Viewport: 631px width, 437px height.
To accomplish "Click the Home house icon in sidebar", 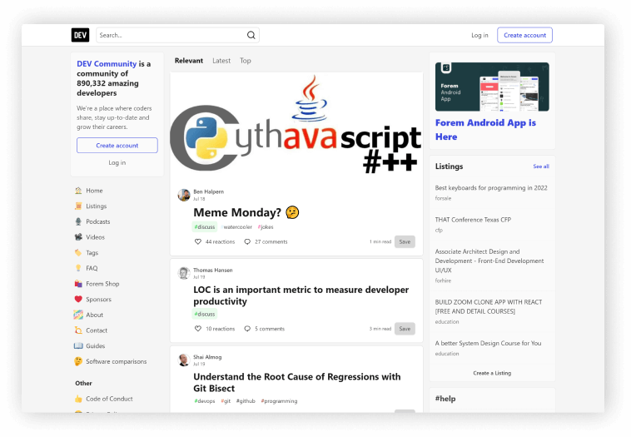I will (78, 191).
